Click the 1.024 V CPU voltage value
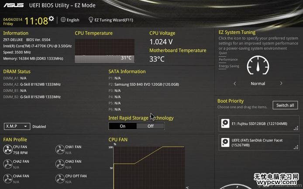303x189 pixels. 161,42
